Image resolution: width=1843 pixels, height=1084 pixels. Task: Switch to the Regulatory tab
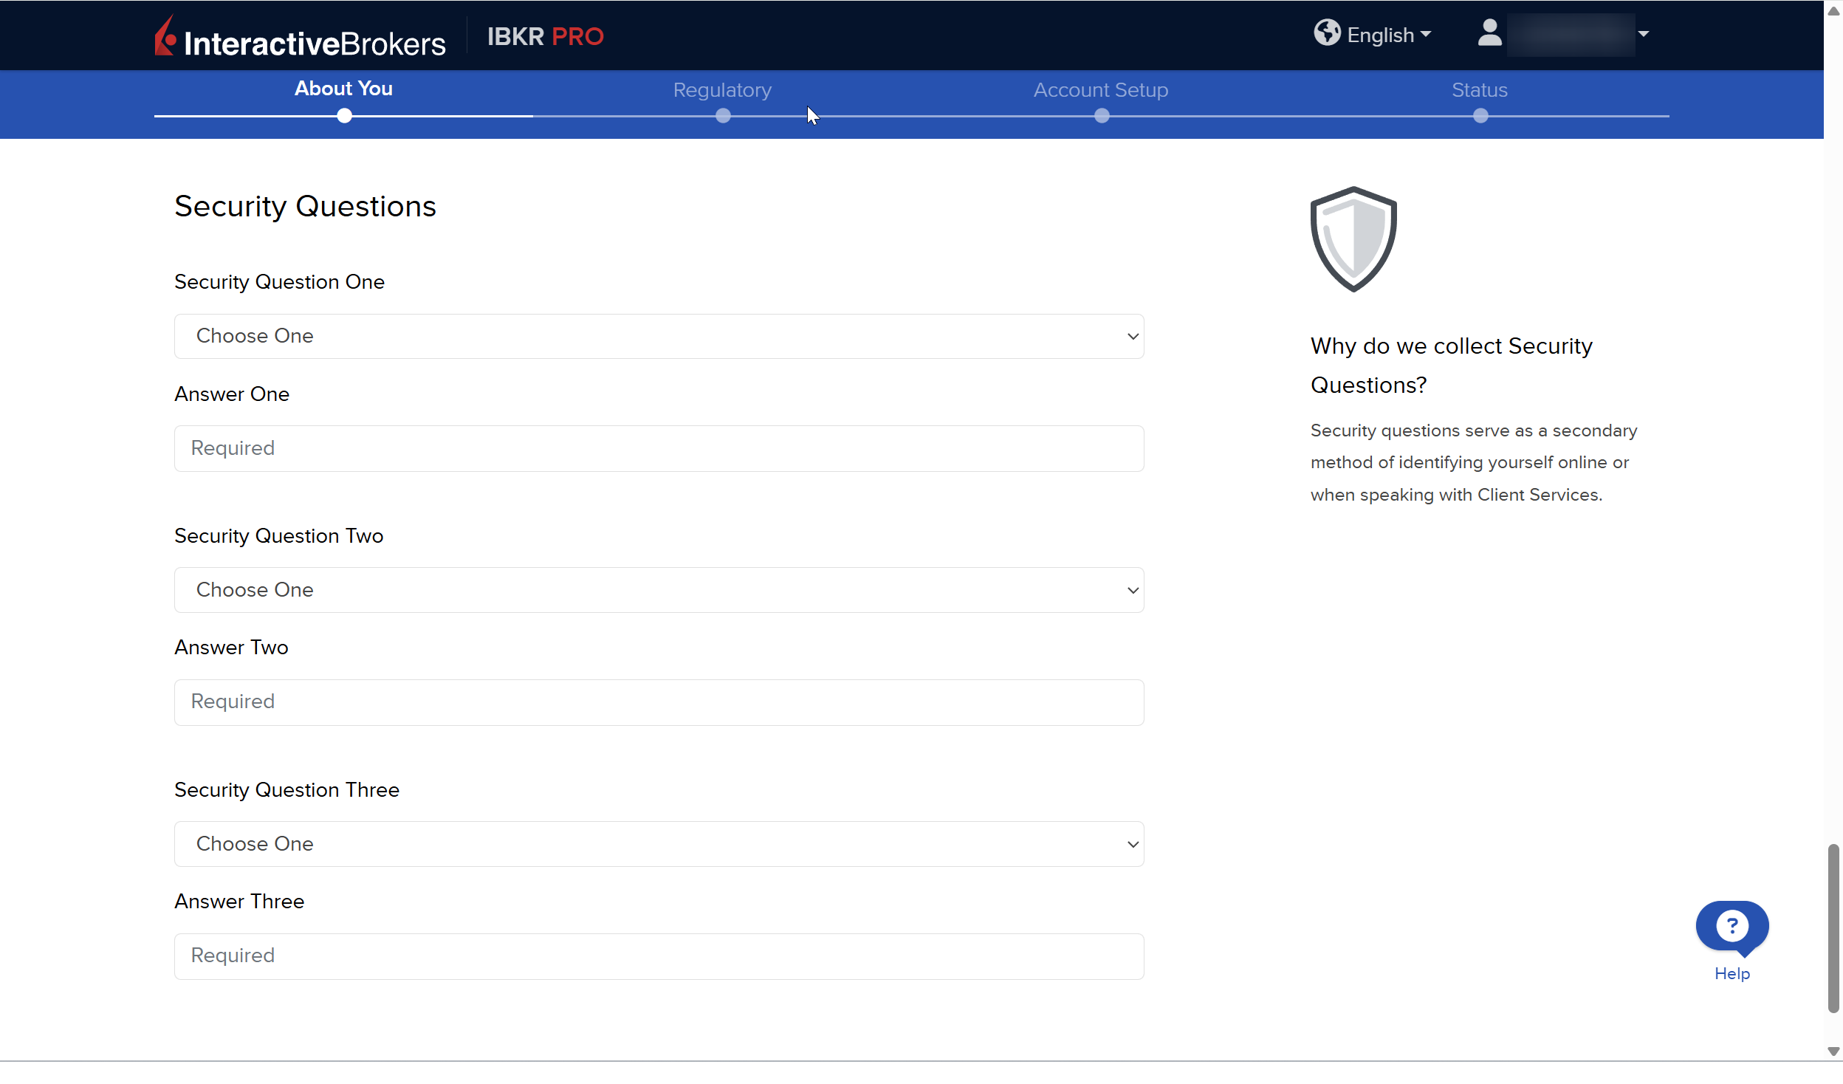(722, 90)
